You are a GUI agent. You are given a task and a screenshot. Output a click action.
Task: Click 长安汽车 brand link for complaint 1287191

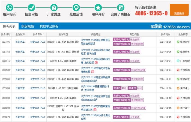click(20, 42)
